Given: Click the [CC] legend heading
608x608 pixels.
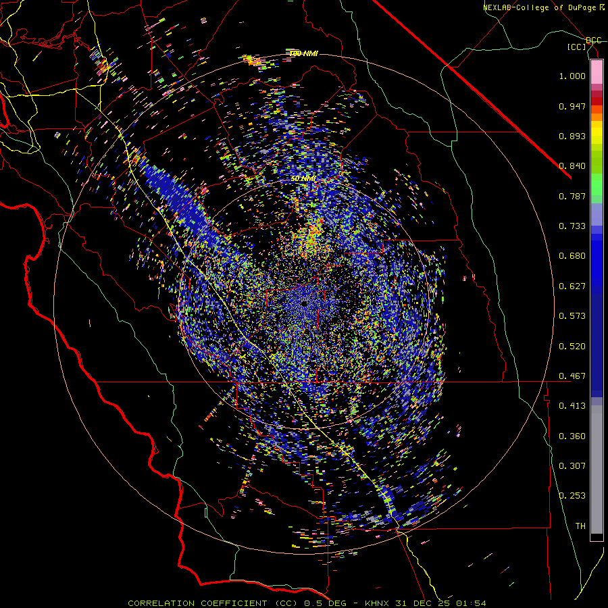Looking at the screenshot, I should 577,47.
